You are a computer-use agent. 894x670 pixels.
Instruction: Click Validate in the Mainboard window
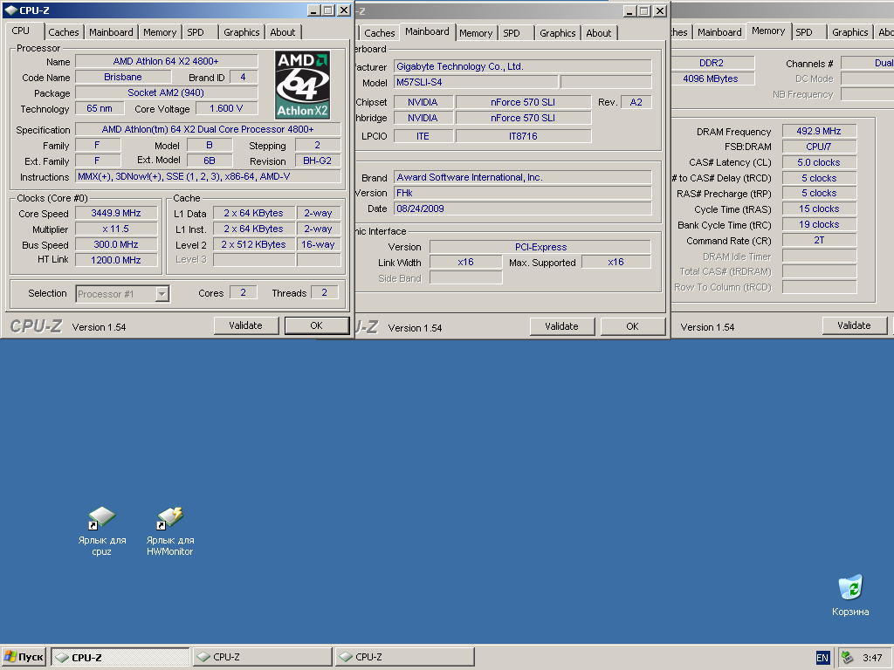click(x=561, y=326)
